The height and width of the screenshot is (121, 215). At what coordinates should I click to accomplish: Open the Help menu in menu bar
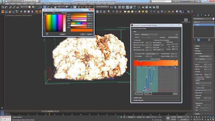coord(104,4)
